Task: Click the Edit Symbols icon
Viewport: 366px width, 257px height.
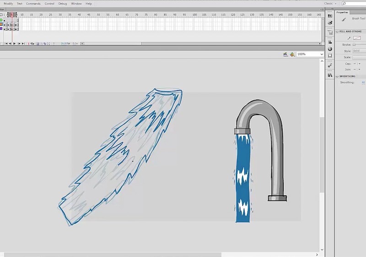Action: (x=292, y=54)
